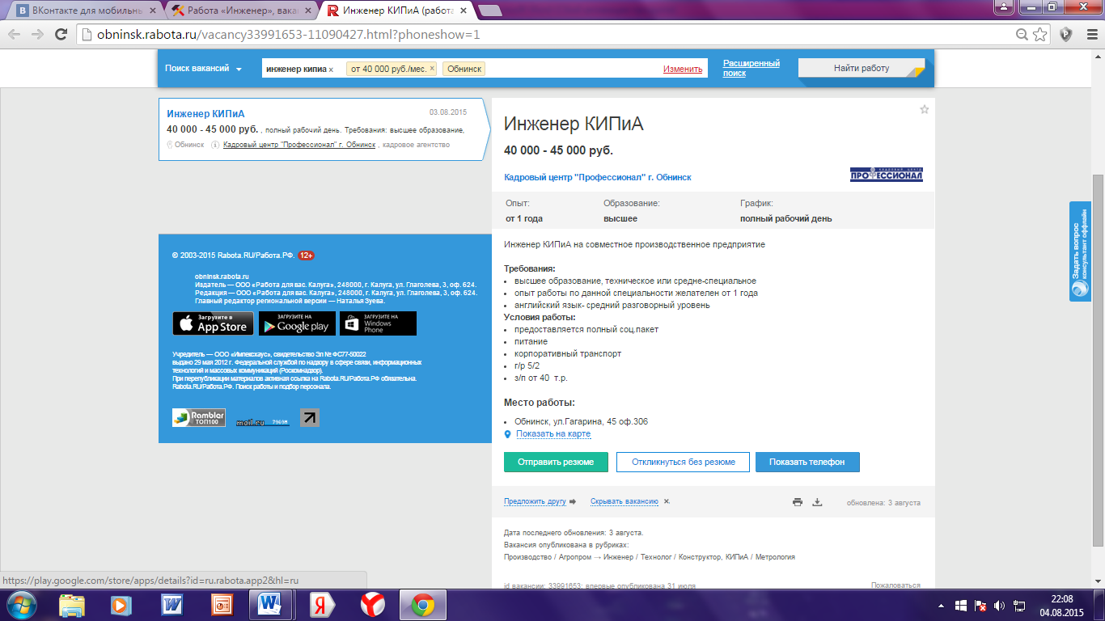Print the vacancy using printer icon
This screenshot has width=1105, height=621.
pos(798,502)
